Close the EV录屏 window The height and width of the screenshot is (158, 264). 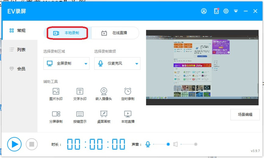pos(255,11)
